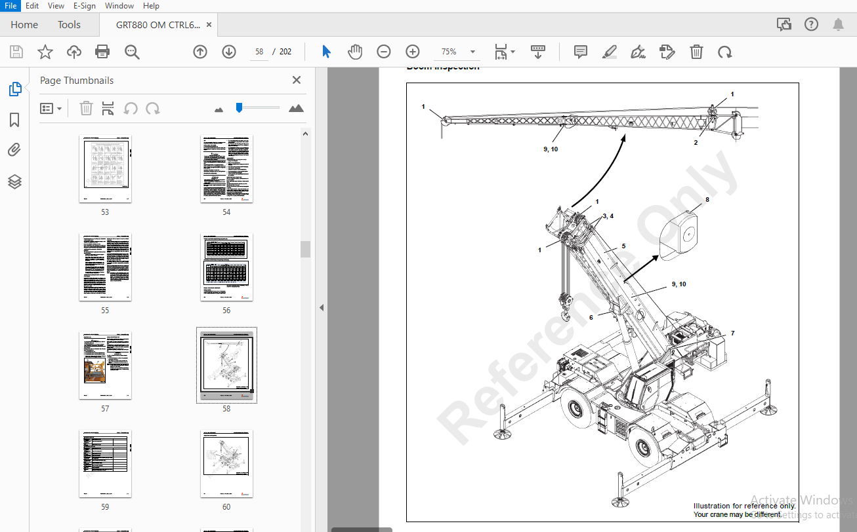Zoom out with the minus circle
857x532 pixels.
point(384,52)
